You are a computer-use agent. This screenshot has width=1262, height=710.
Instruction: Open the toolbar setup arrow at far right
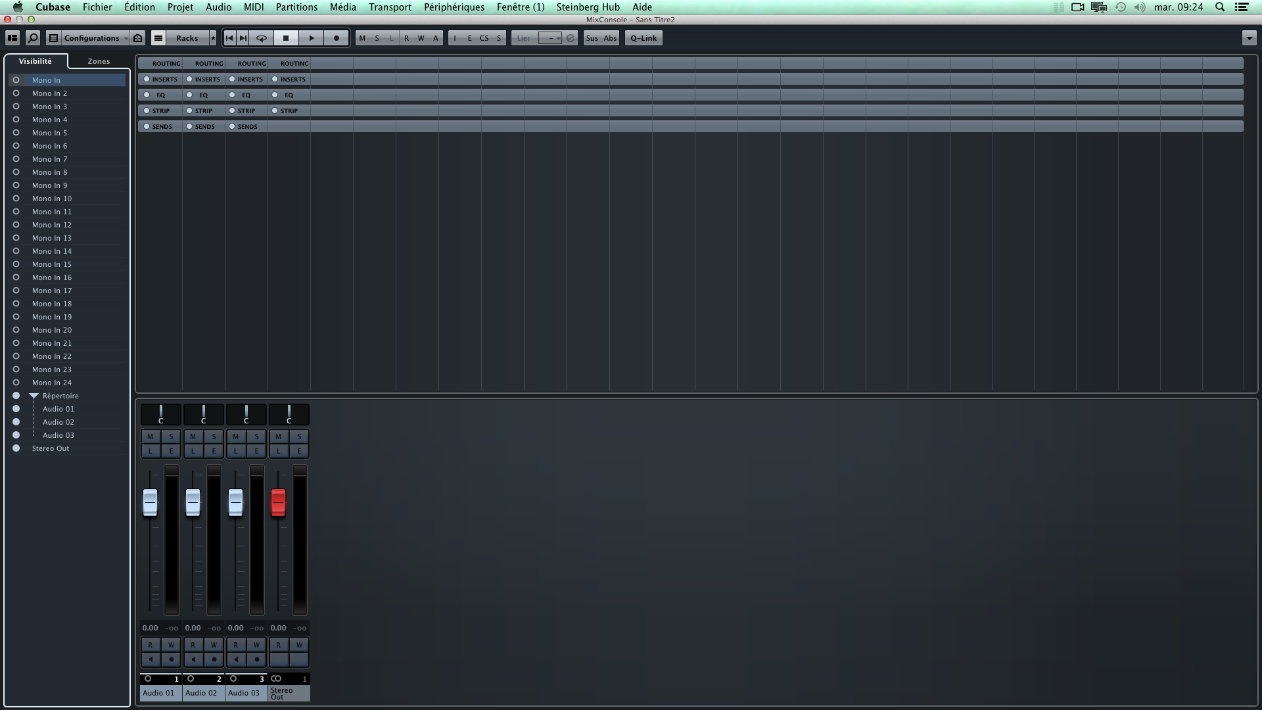1250,38
